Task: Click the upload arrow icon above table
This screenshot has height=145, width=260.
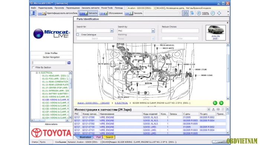Action: (x=214, y=109)
